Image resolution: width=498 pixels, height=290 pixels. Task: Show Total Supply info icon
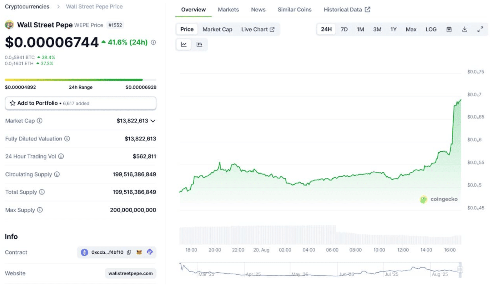coord(42,192)
